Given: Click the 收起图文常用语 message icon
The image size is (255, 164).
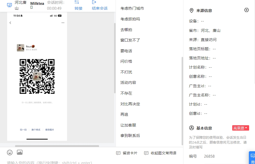Looking at the screenshot, I should (146, 153).
